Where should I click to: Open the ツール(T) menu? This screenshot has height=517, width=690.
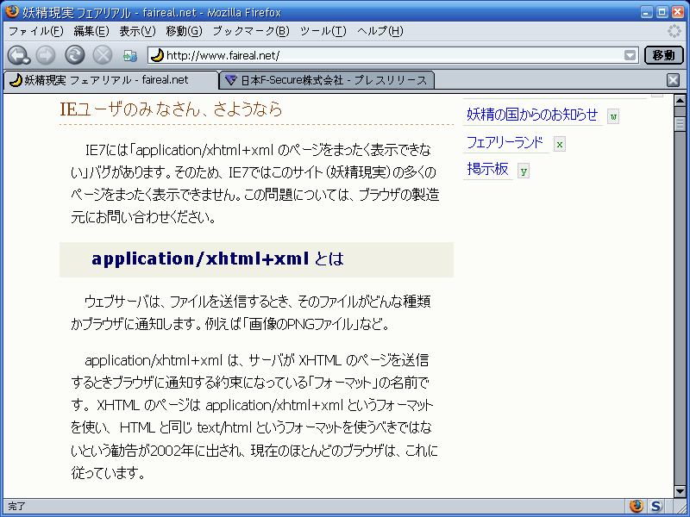click(x=323, y=31)
